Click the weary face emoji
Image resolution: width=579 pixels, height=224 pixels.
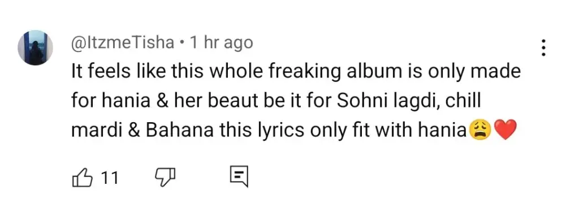[x=479, y=131]
